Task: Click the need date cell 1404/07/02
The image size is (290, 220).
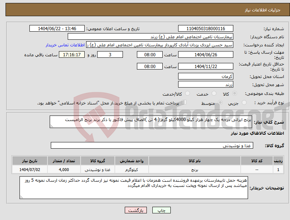Action: pyautogui.click(x=29, y=170)
